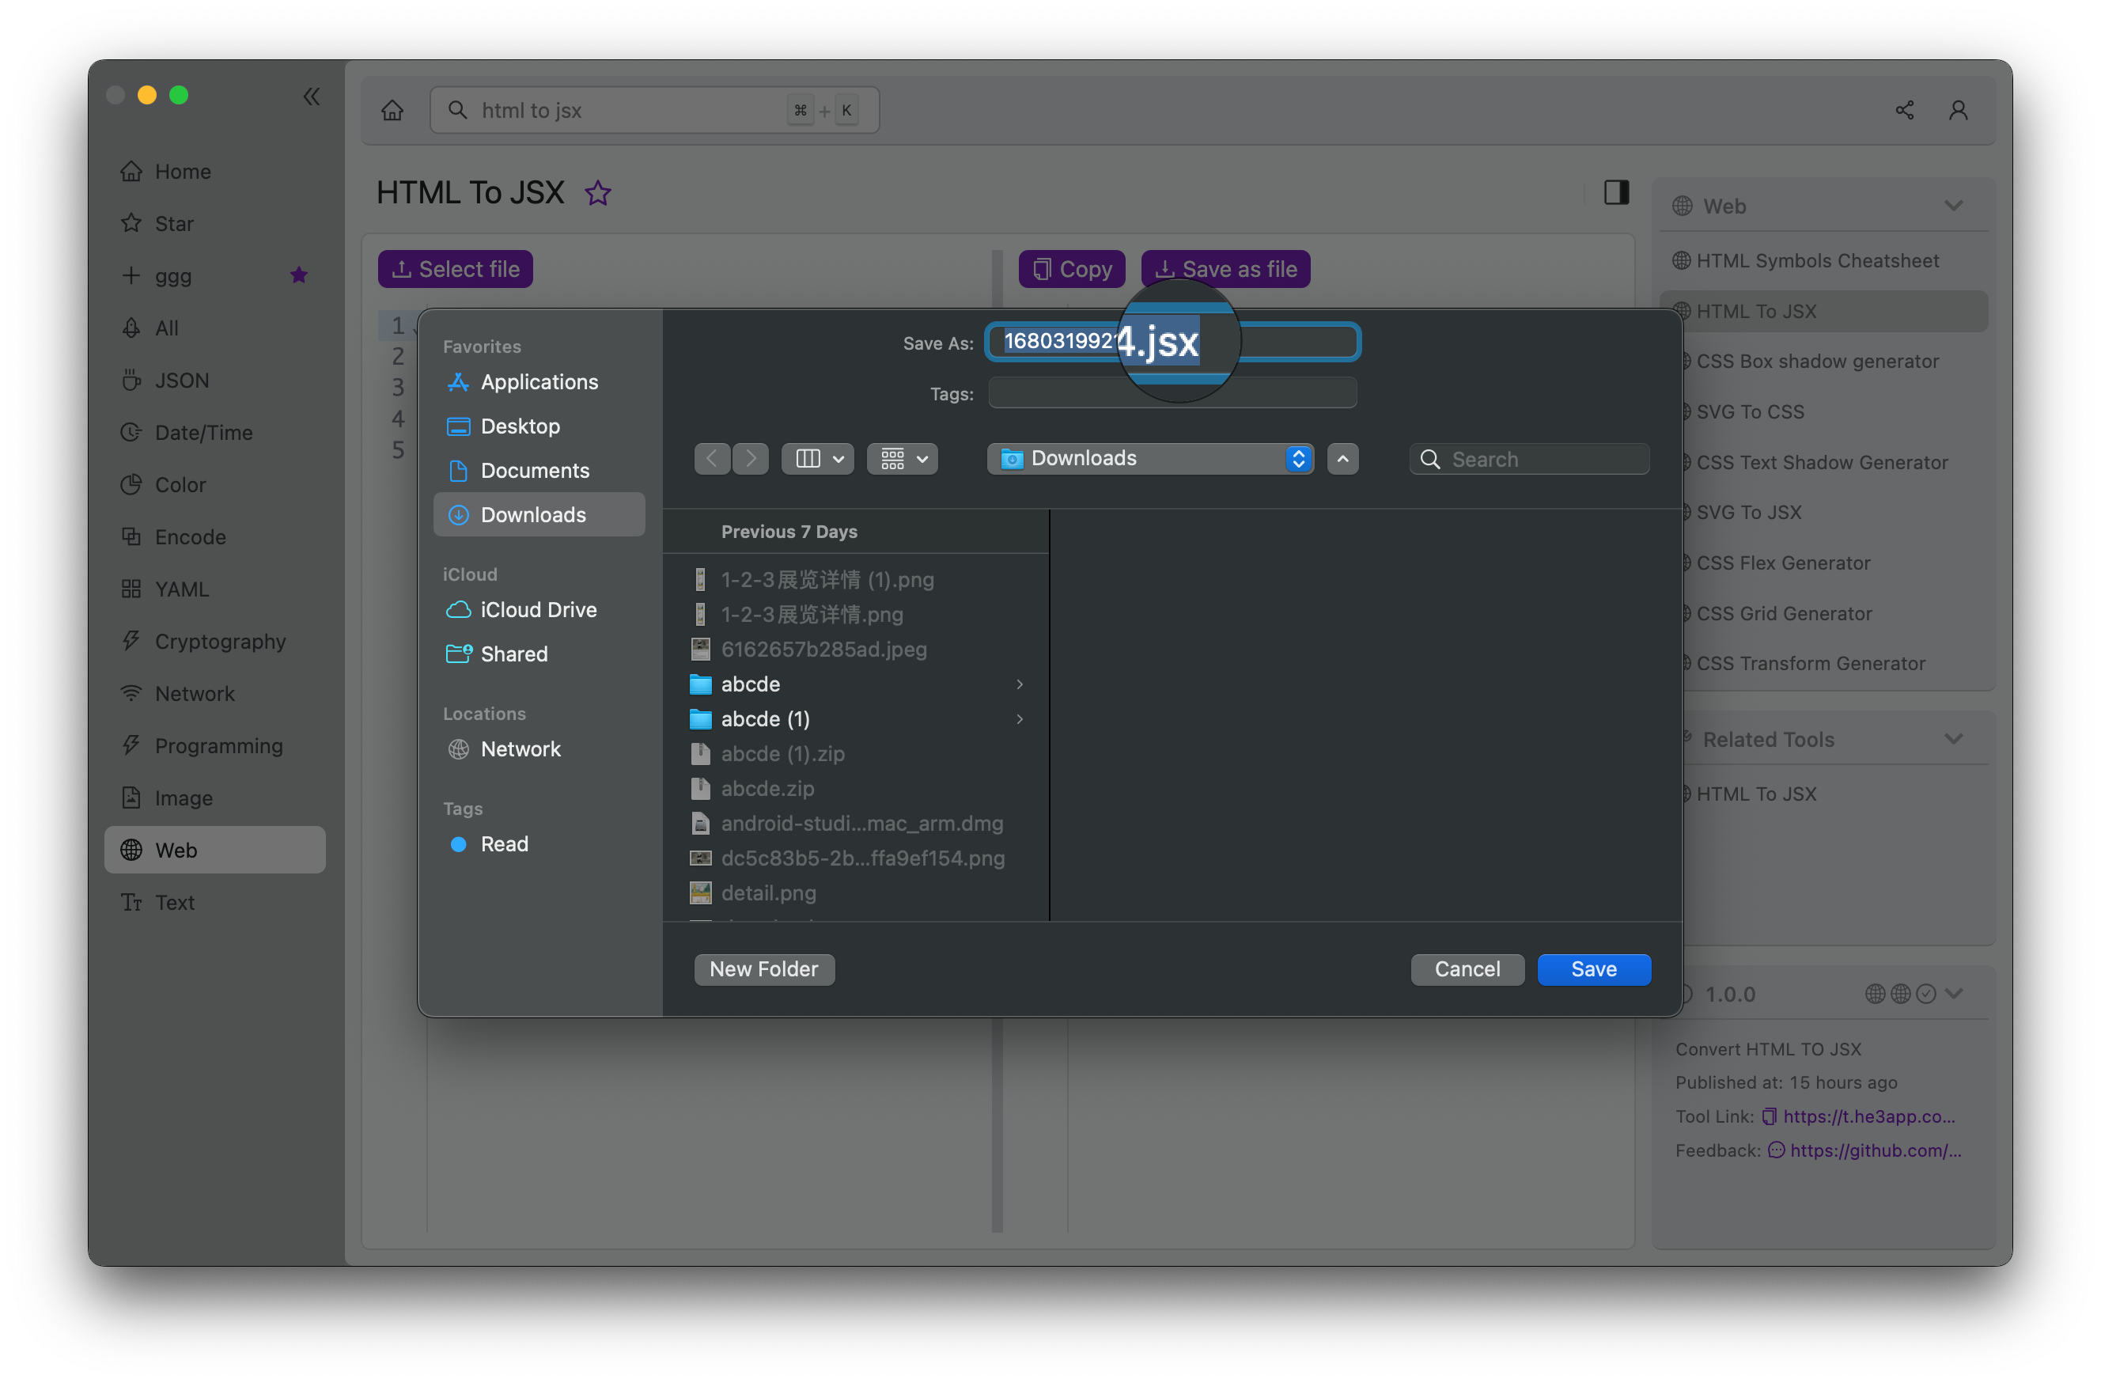
Task: Click the share icon in the top bar
Action: coord(1904,111)
